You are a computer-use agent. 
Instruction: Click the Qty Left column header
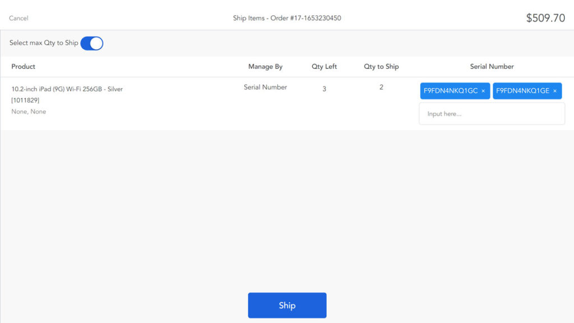[x=324, y=66]
